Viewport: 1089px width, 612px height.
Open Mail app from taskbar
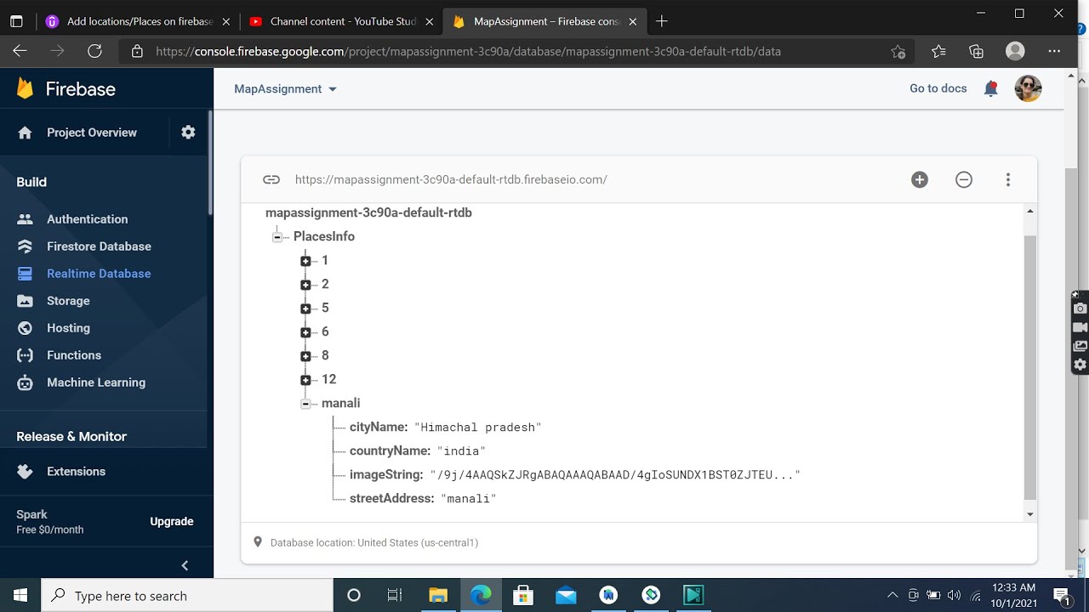pos(566,595)
